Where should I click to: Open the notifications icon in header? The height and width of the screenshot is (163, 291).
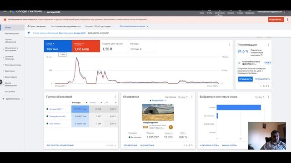pos(250,12)
